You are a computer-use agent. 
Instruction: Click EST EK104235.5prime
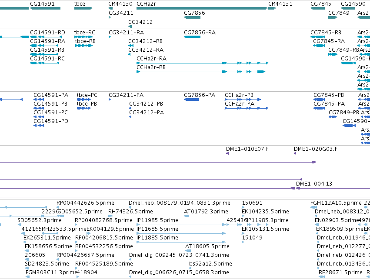(x=265, y=212)
